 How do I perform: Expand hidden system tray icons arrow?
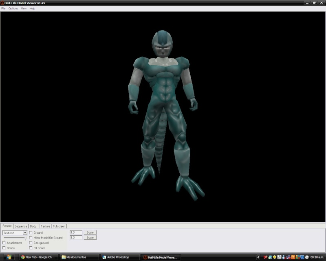click(258, 257)
